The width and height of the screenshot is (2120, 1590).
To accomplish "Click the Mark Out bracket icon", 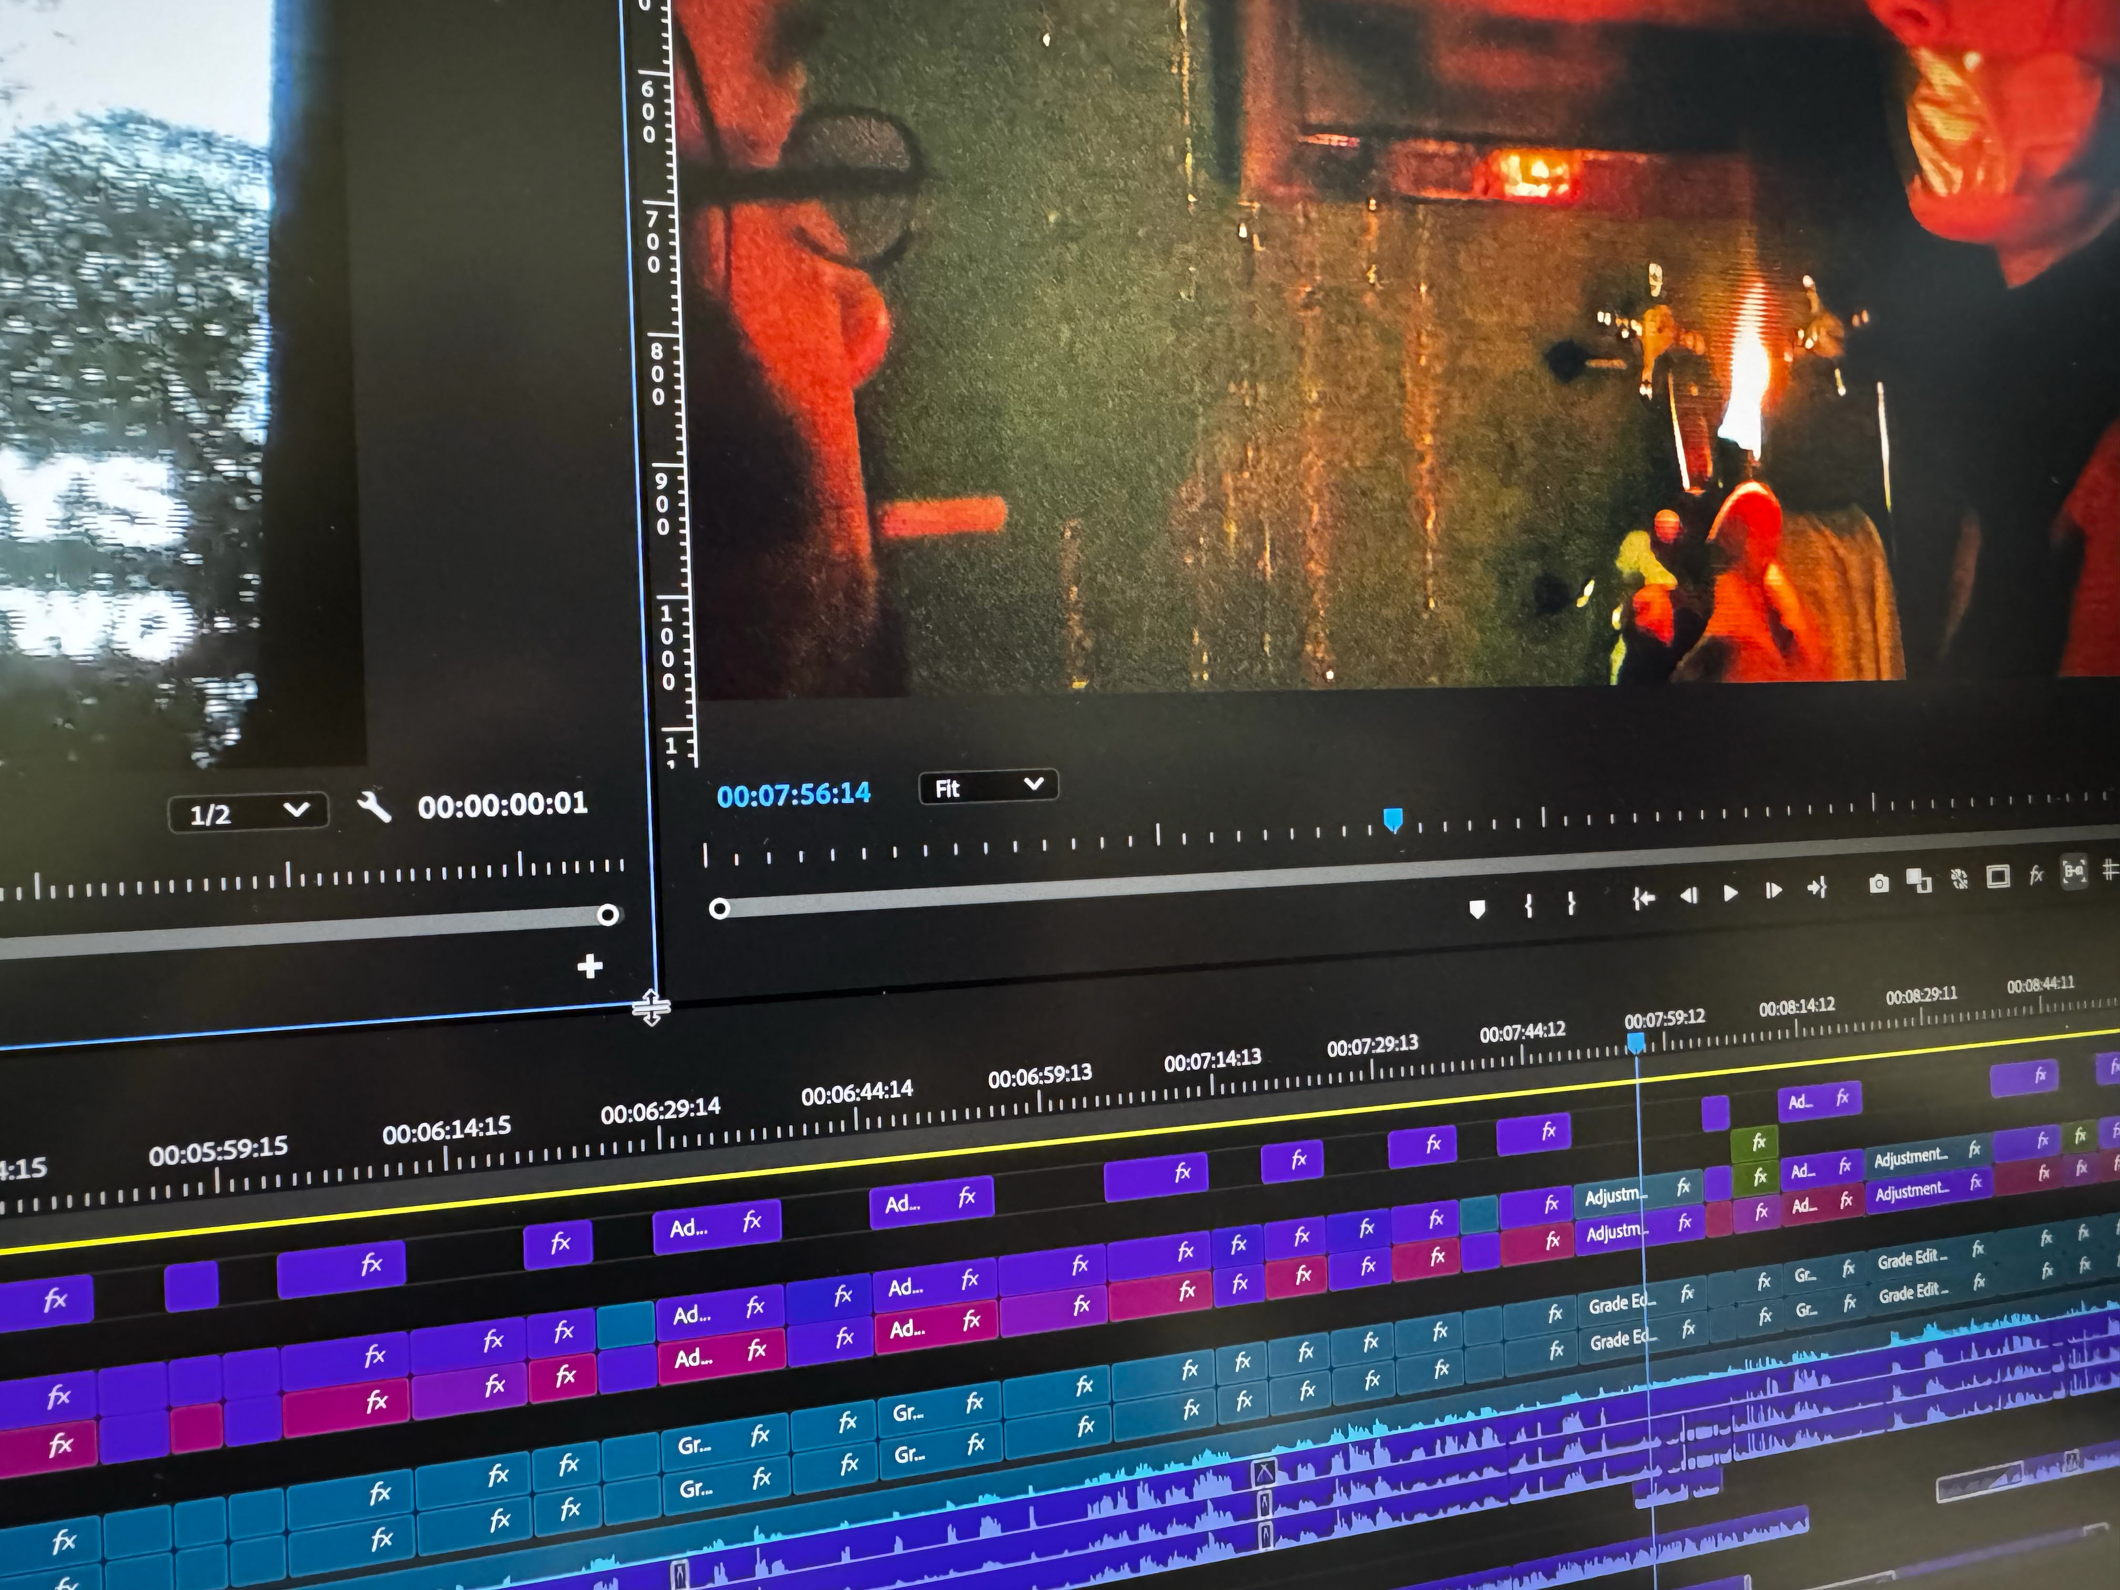I will click(x=1571, y=903).
